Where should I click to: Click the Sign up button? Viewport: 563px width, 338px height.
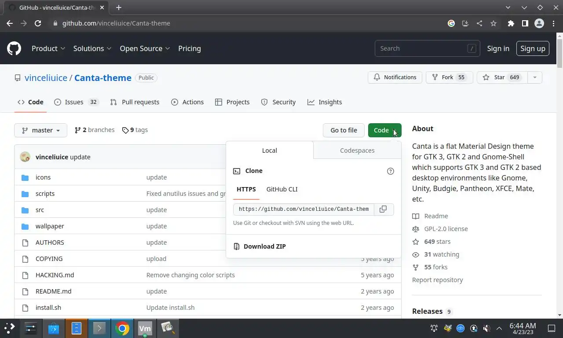pyautogui.click(x=533, y=48)
